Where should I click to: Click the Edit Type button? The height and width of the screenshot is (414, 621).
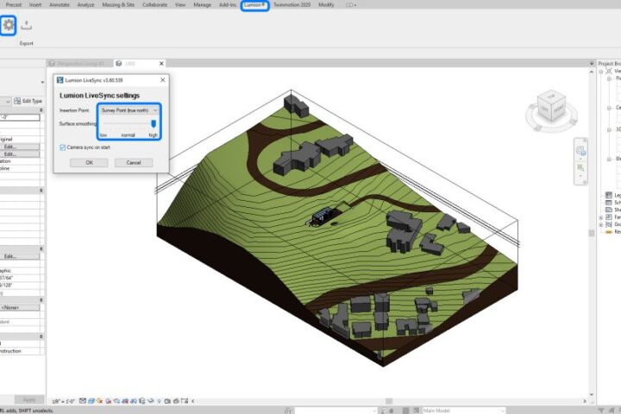coord(28,101)
